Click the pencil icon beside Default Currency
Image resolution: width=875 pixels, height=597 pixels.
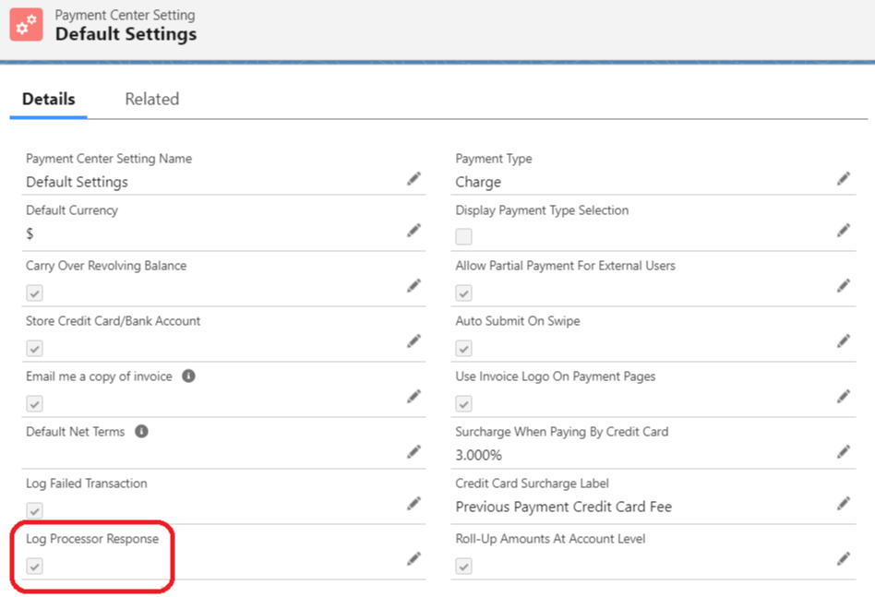point(414,231)
